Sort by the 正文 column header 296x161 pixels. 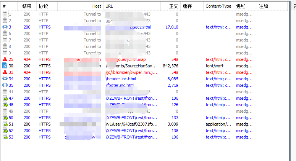pyautogui.click(x=171, y=6)
